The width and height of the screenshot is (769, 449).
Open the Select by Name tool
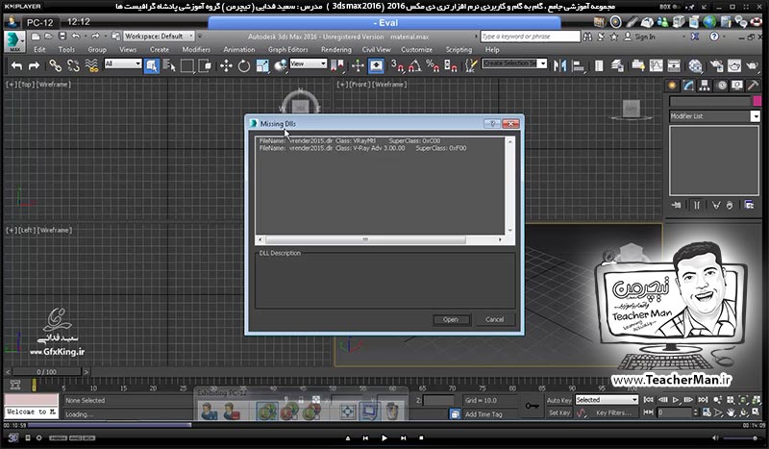click(x=169, y=65)
